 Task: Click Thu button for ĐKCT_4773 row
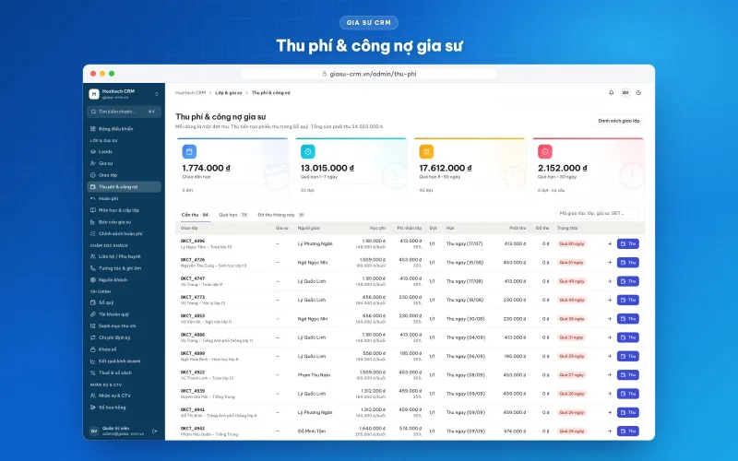point(628,300)
